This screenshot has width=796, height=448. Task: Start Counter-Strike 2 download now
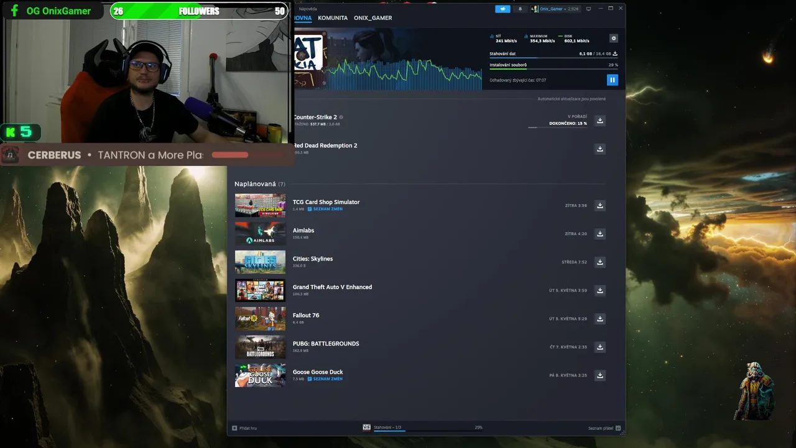tap(600, 121)
